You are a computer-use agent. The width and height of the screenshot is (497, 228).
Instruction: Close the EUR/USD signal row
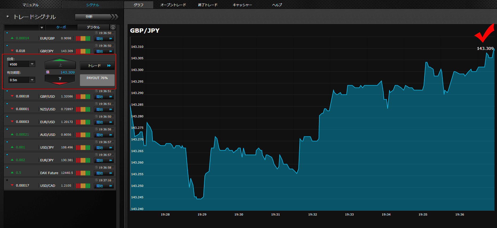113,116
